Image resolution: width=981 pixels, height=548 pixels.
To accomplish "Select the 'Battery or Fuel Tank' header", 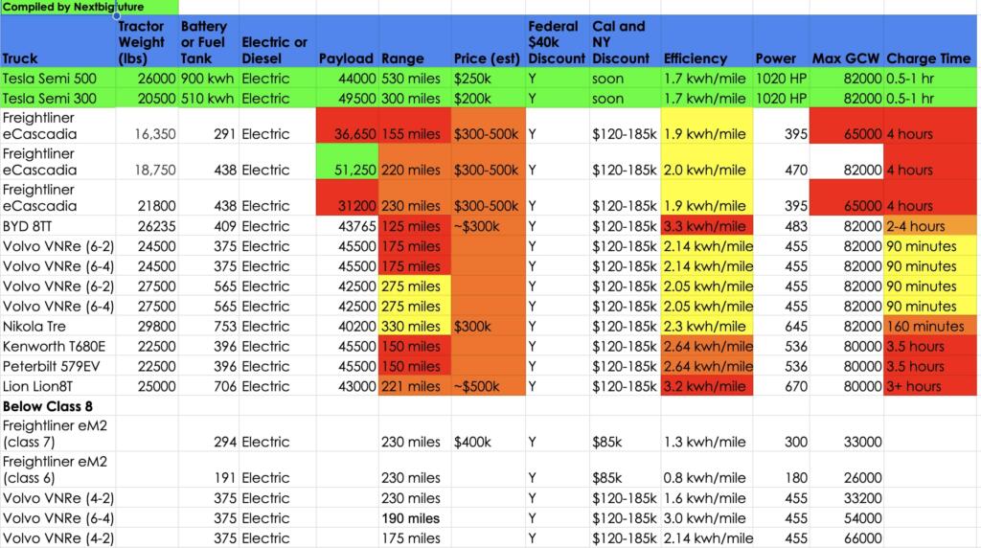I will (204, 41).
